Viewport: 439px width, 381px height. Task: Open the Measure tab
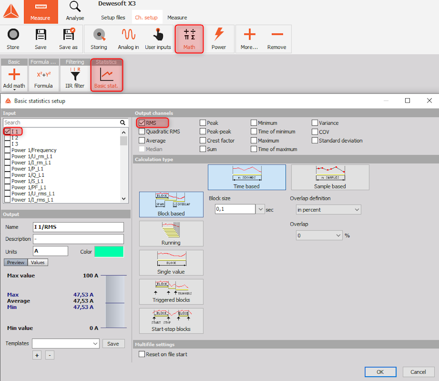pos(177,17)
